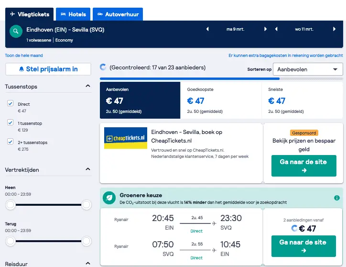Open the Autoverhuur tab
The width and height of the screenshot is (346, 267).
tap(118, 14)
